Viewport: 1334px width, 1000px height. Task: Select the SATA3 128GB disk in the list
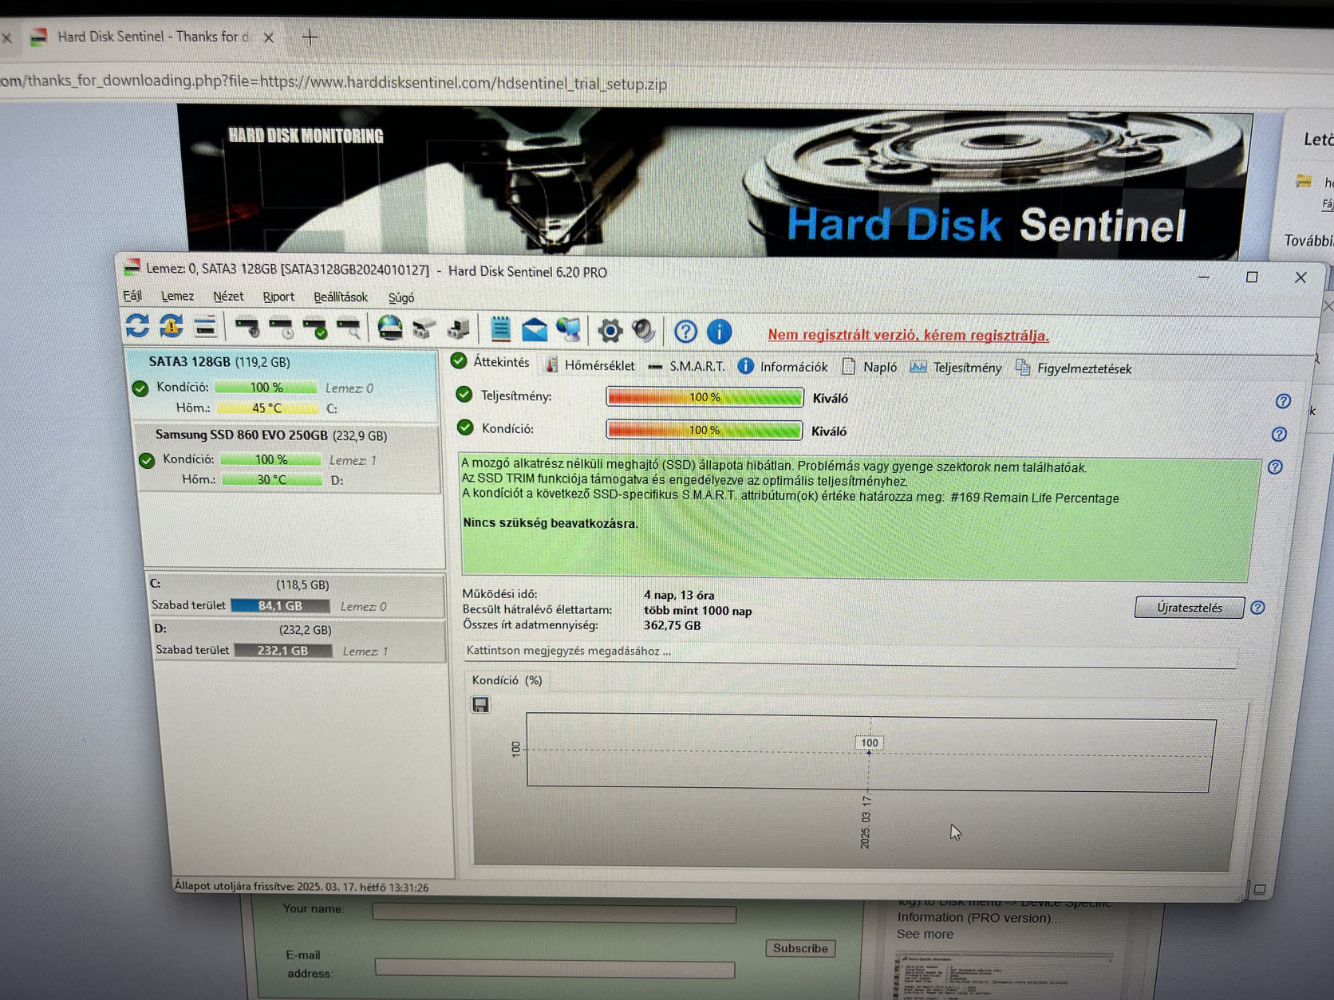tap(283, 385)
